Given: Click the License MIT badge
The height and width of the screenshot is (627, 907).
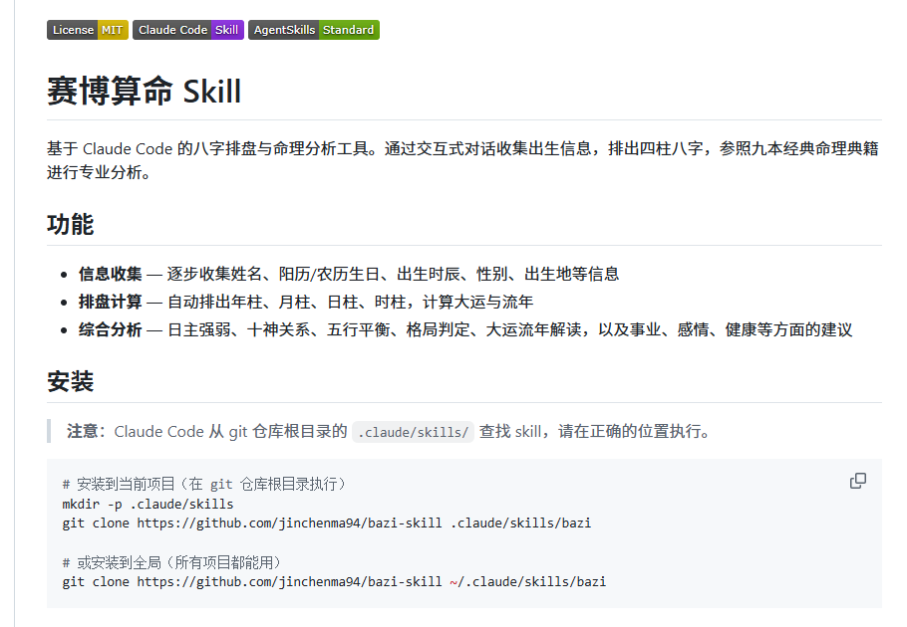Looking at the screenshot, I should tap(88, 30).
